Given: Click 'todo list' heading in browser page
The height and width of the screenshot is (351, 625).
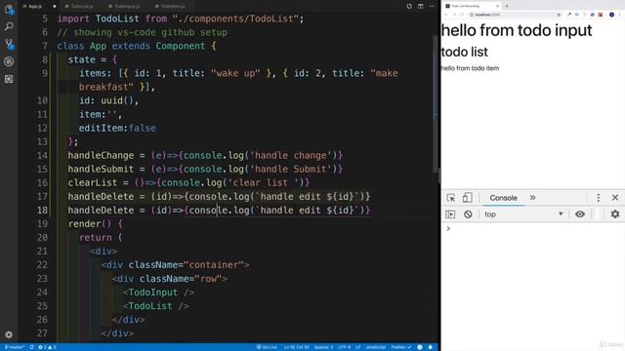Looking at the screenshot, I should click(465, 52).
